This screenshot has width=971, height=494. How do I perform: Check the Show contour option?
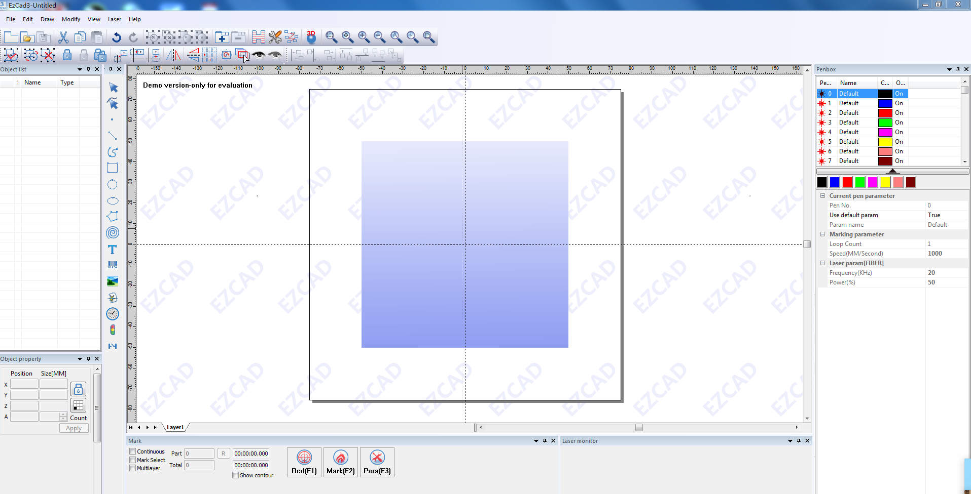point(235,475)
